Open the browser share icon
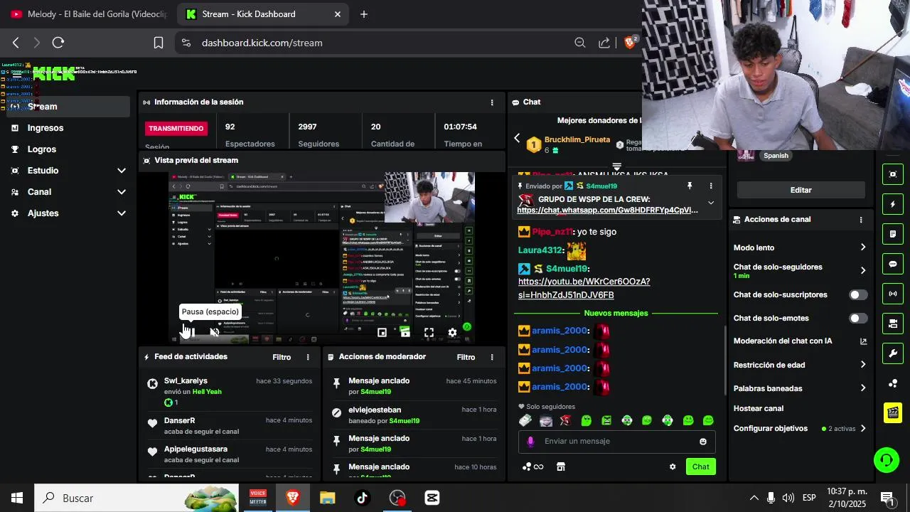 point(604,43)
